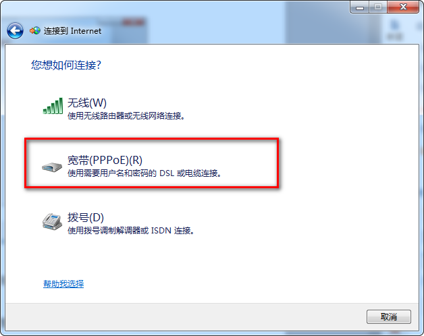The height and width of the screenshot is (336, 424).
Task: Click the 连接到 Internet window title text
Action: pos(72,31)
